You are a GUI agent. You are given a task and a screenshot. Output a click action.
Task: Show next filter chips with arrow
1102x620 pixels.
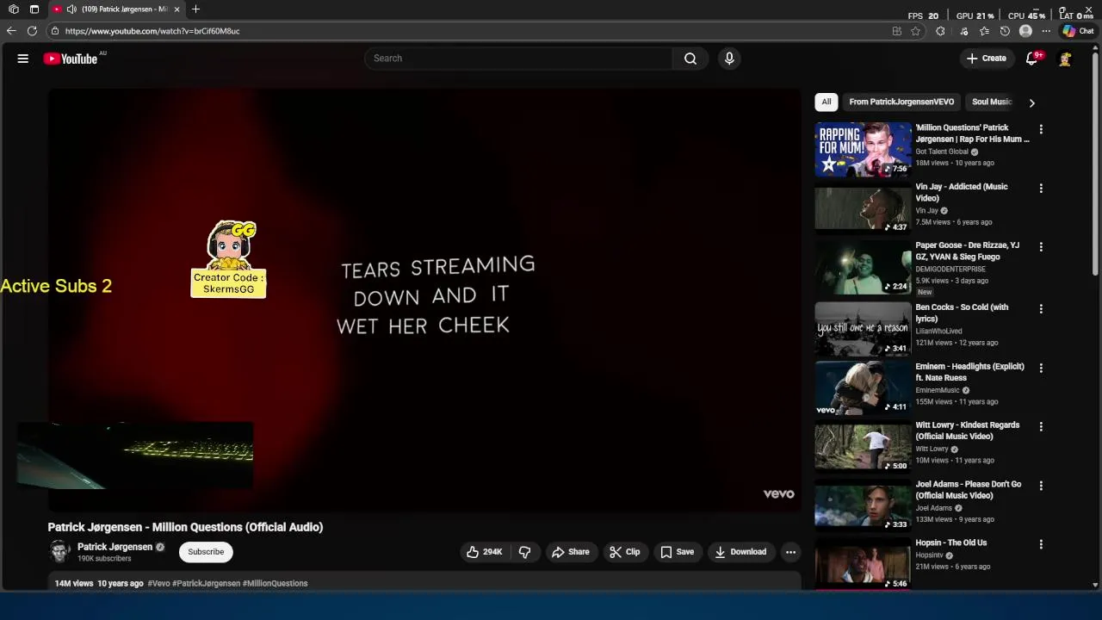point(1031,102)
